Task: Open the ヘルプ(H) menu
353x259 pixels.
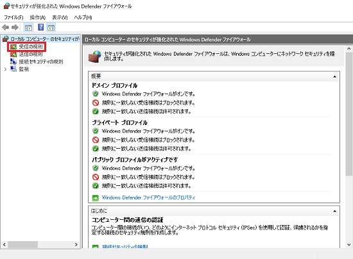Action: 83,17
